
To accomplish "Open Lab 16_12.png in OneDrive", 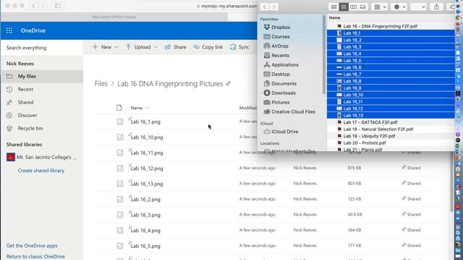I will coord(147,168).
